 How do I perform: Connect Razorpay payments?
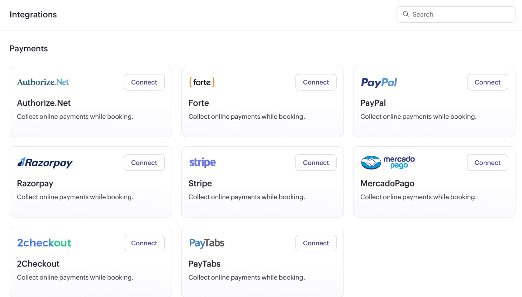(144, 163)
